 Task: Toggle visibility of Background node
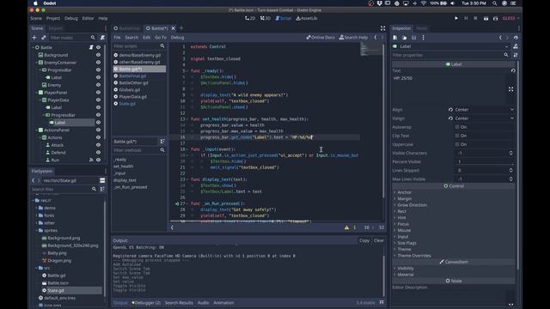[98, 55]
